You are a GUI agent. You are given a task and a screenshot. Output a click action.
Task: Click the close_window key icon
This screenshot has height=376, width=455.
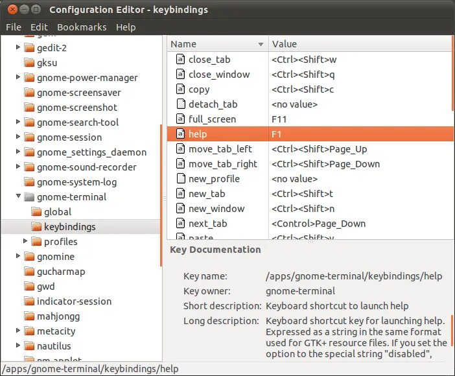(180, 75)
